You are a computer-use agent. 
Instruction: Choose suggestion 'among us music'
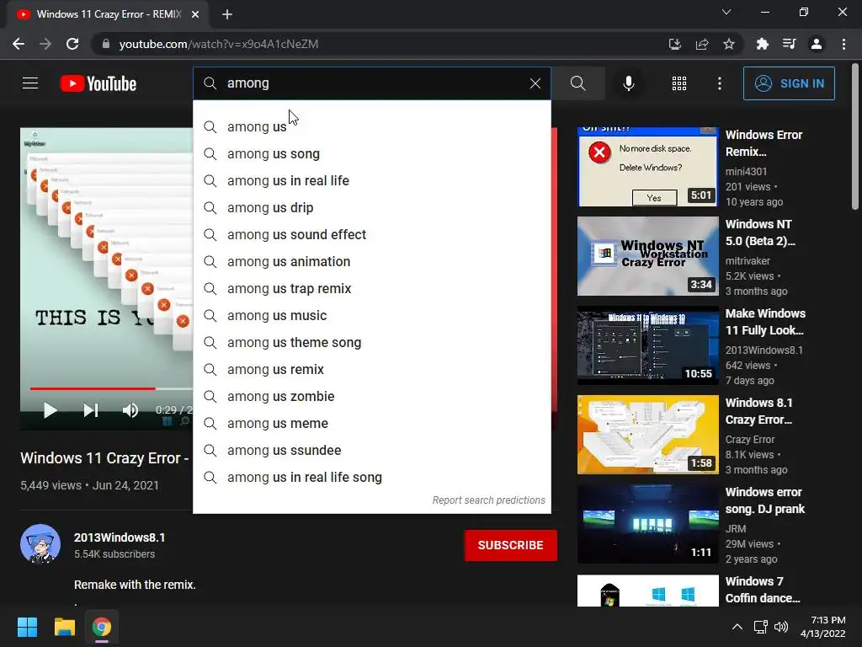click(x=371, y=315)
